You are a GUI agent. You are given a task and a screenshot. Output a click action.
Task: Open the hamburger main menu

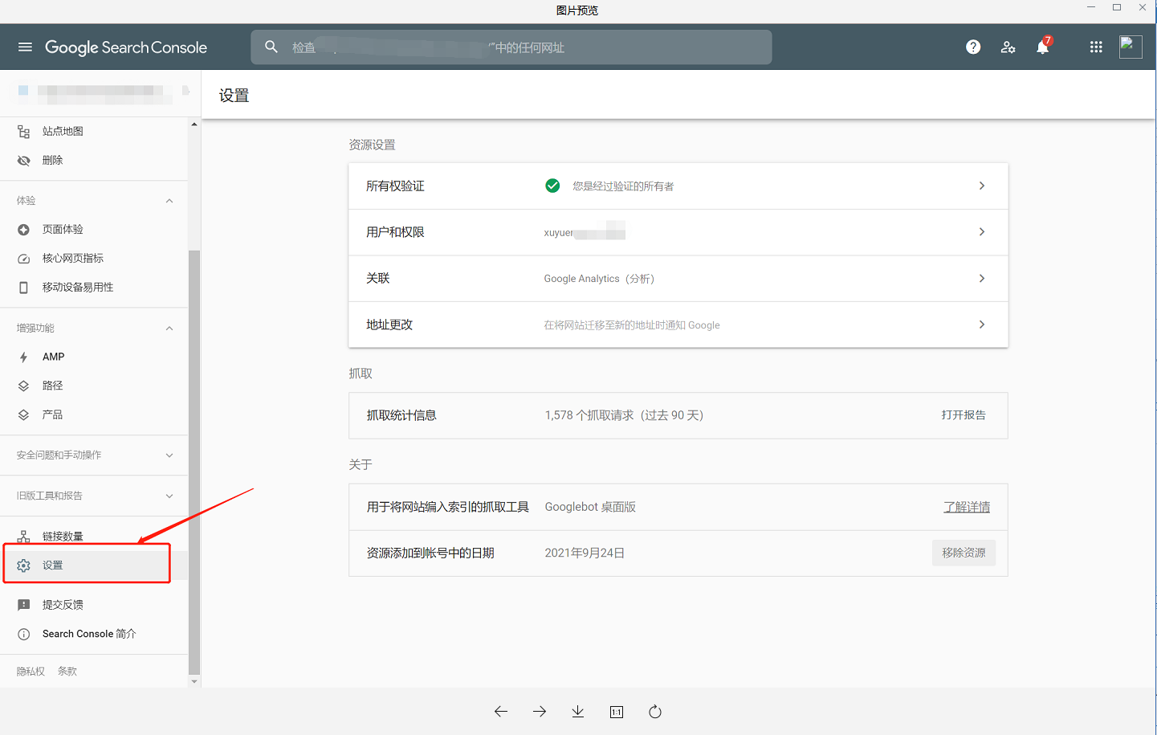(x=25, y=47)
